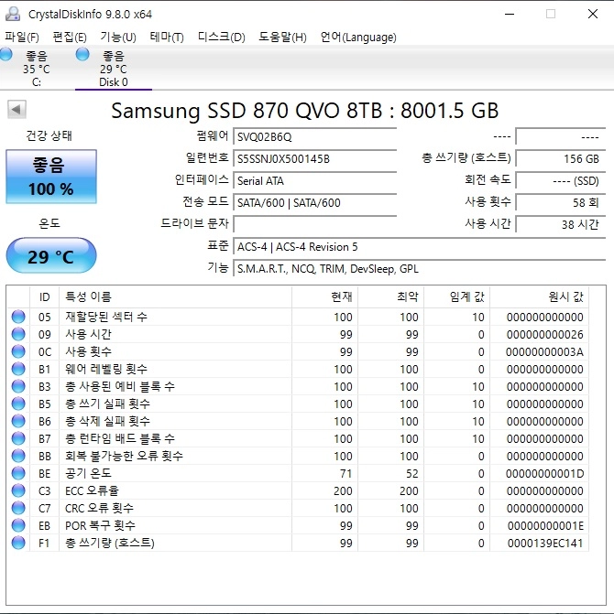Screen dimensions: 614x614
Task: Click the status orb for attribute B3
Action: 18,386
